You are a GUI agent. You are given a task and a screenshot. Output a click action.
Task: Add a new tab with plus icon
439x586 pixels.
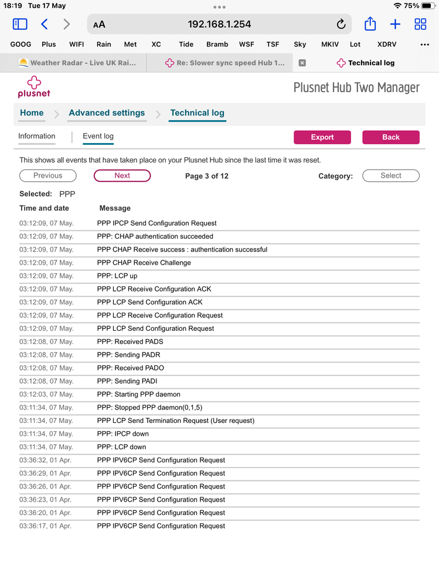point(395,24)
